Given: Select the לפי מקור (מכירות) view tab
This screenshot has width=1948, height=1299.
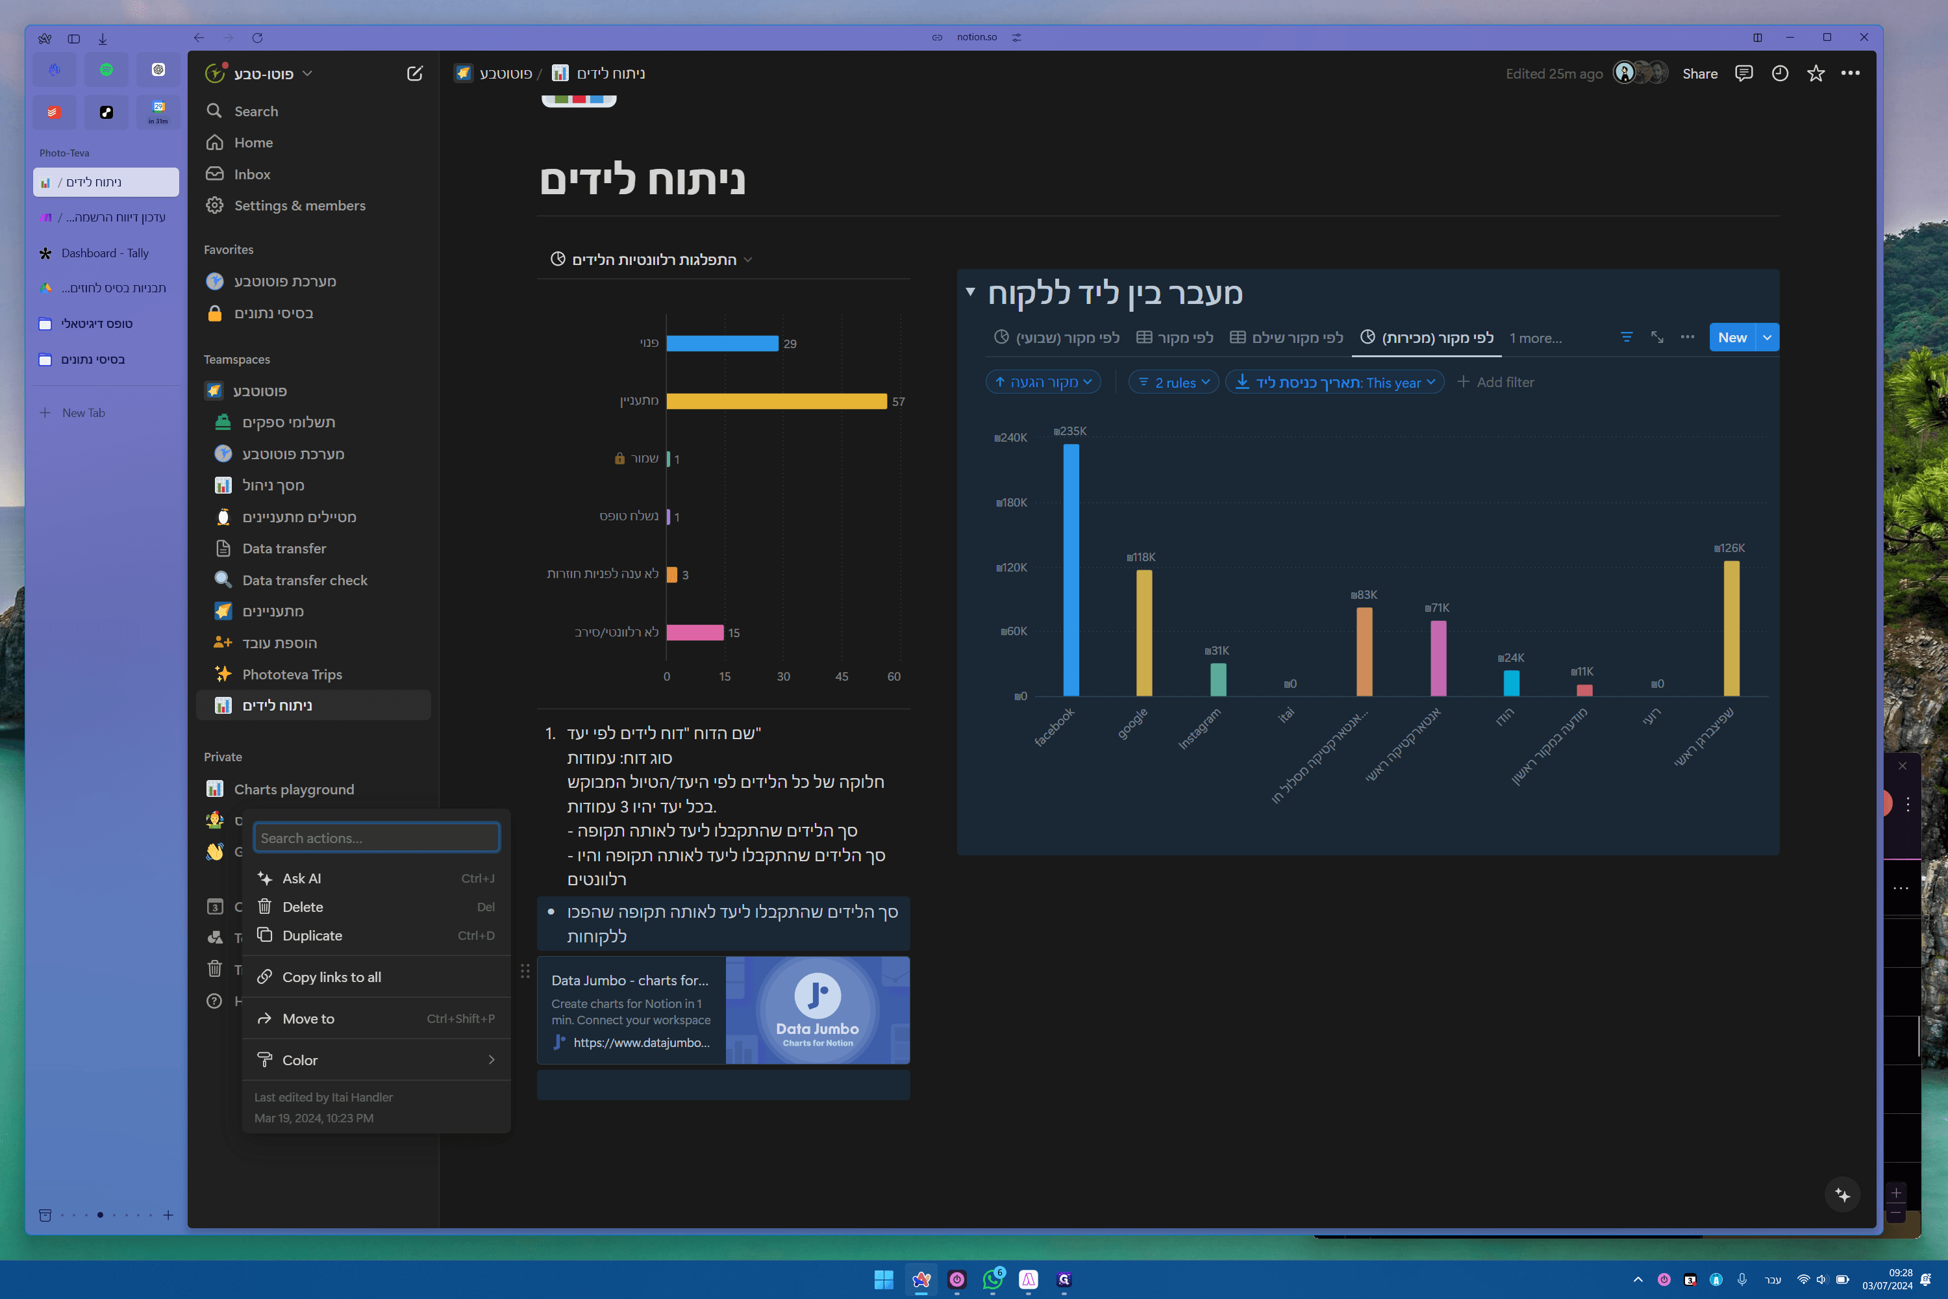Looking at the screenshot, I should point(1427,338).
